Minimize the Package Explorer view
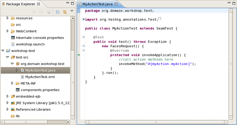This screenshot has height=125, width=237. (68, 3)
